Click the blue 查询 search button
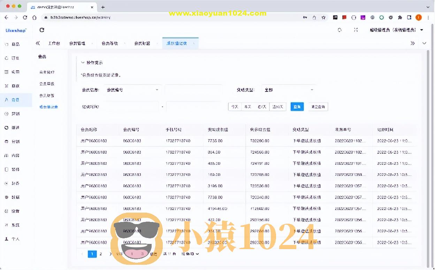Screen dimensions: 435x270 click(297, 107)
